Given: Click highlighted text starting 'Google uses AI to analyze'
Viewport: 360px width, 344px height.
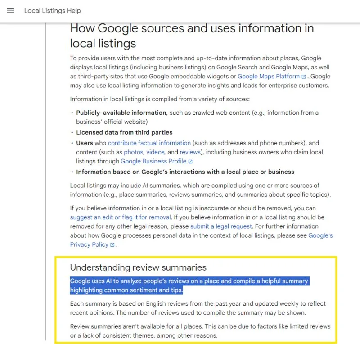Looking at the screenshot, I should click(189, 285).
